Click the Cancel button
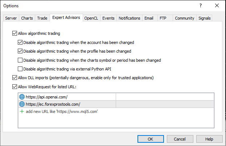The width and height of the screenshot is (226, 146). [180, 139]
